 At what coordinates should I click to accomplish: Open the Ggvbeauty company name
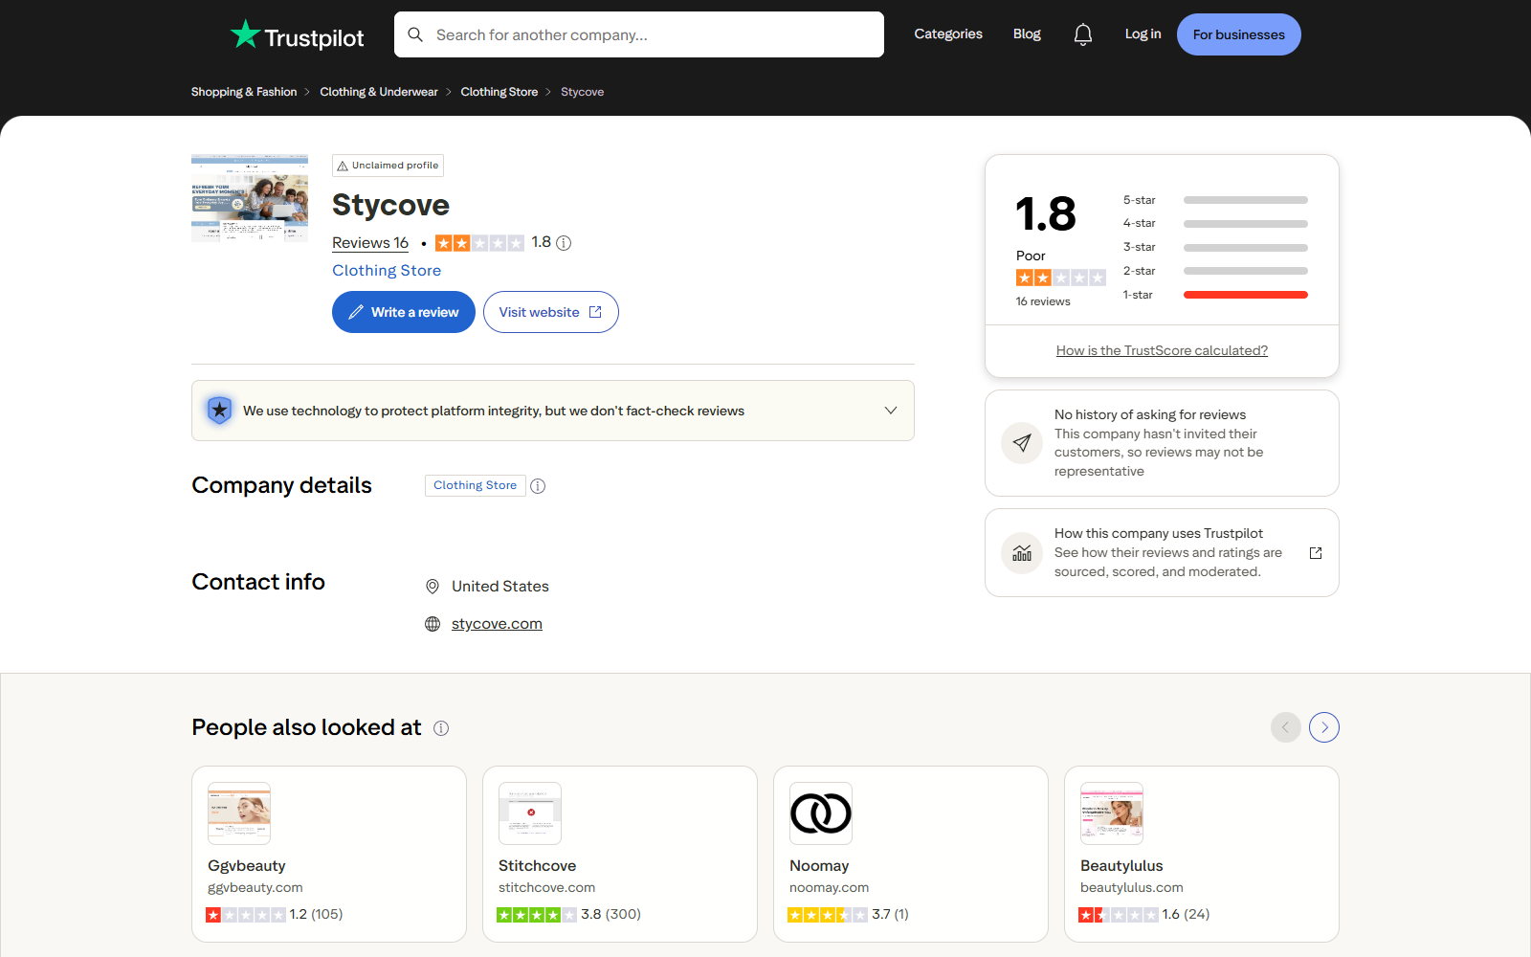247,866
